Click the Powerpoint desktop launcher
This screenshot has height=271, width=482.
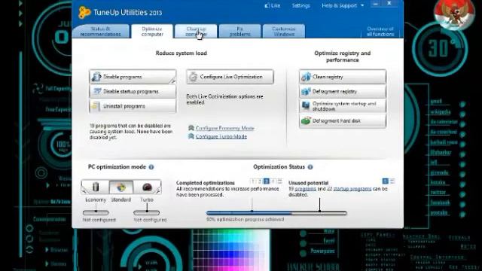click(x=322, y=251)
